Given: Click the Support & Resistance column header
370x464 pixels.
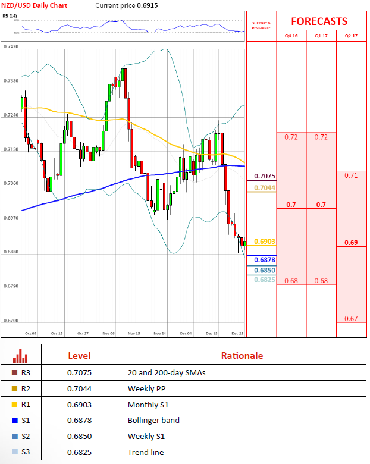Looking at the screenshot, I should pyautogui.click(x=261, y=26).
